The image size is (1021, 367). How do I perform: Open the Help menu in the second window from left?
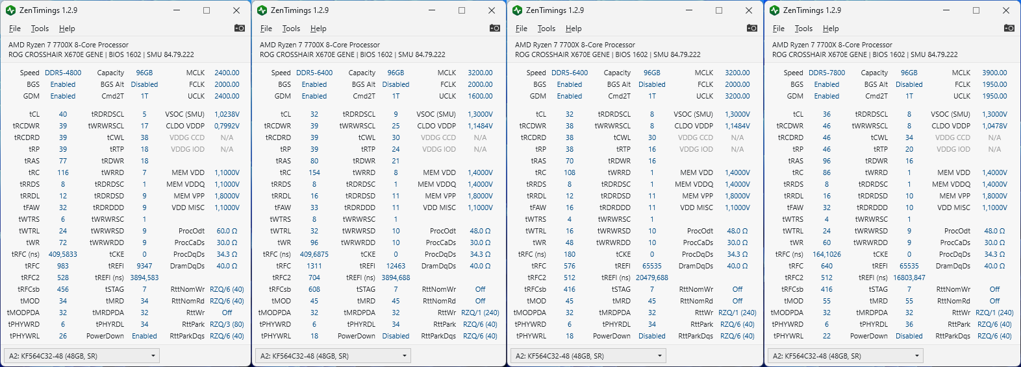pos(318,29)
